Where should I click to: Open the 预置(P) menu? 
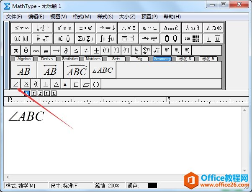[149, 17]
